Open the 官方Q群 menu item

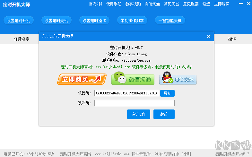[x=95, y=4]
